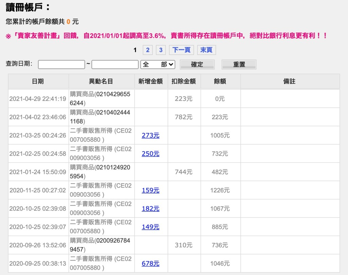Jump to the 末頁 last page

click(x=206, y=50)
